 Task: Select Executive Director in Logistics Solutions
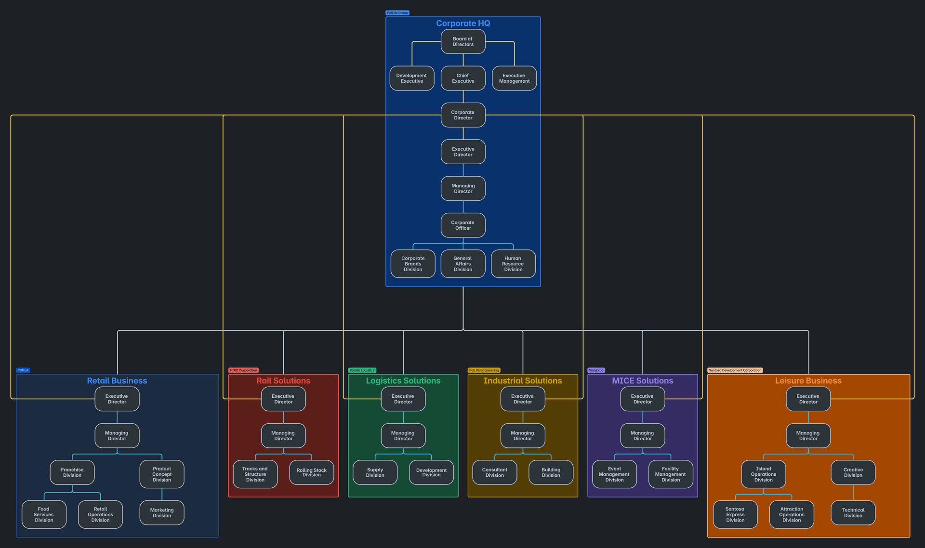[403, 399]
